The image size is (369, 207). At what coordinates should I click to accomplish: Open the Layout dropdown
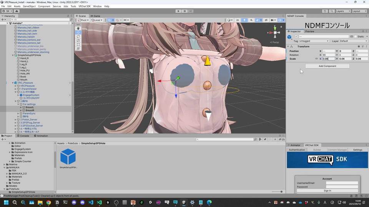tap(359, 11)
